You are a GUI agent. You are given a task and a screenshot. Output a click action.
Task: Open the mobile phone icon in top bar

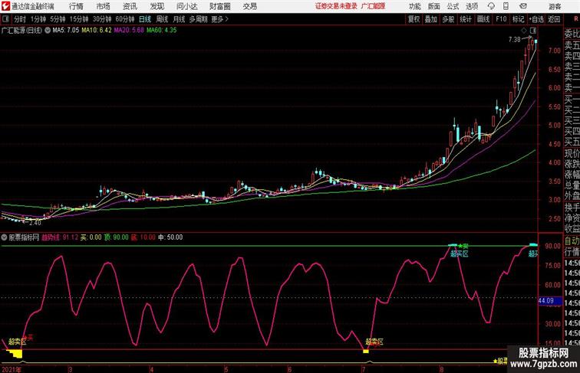tap(506, 6)
